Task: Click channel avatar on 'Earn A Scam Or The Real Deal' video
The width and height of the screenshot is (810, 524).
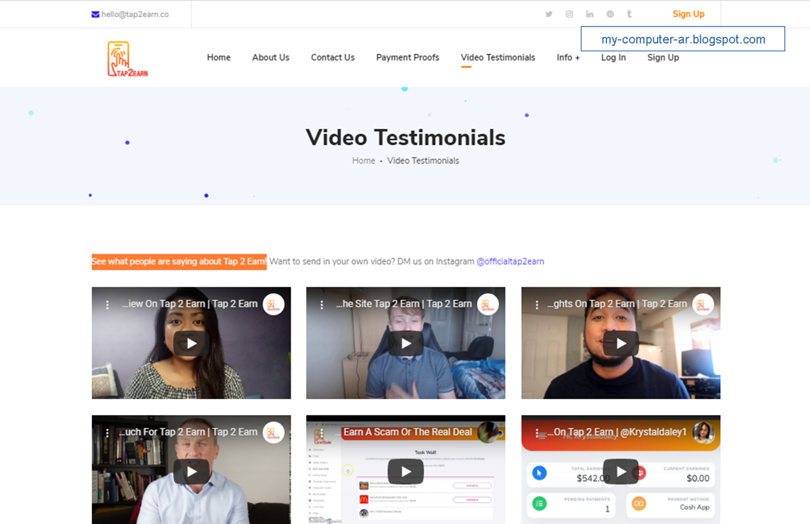Action: [x=488, y=433]
